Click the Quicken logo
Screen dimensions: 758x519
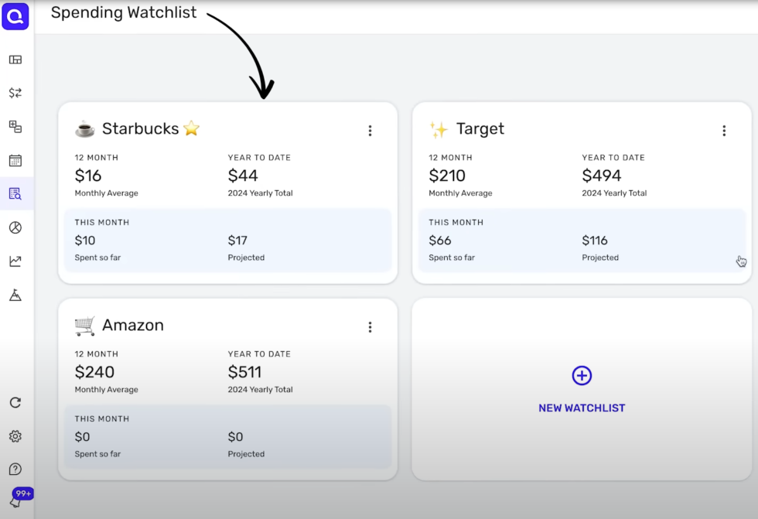(15, 16)
